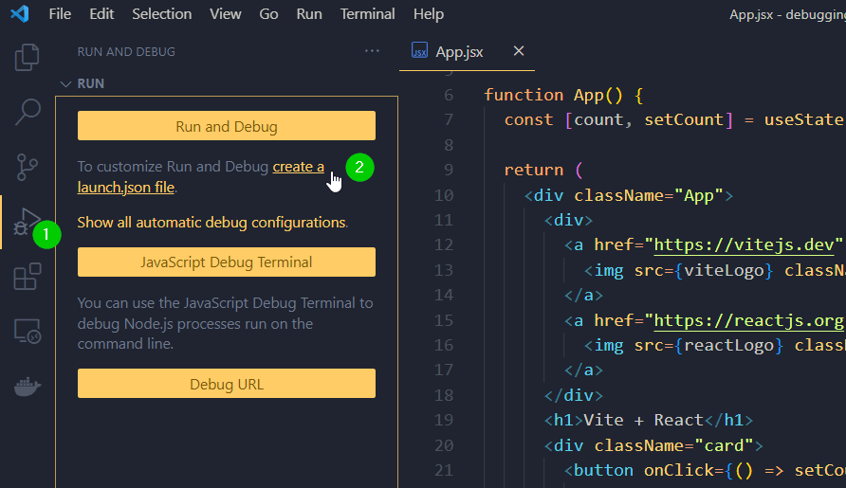
Task: Click Show all automatic debug configurations link
Action: coord(211,222)
